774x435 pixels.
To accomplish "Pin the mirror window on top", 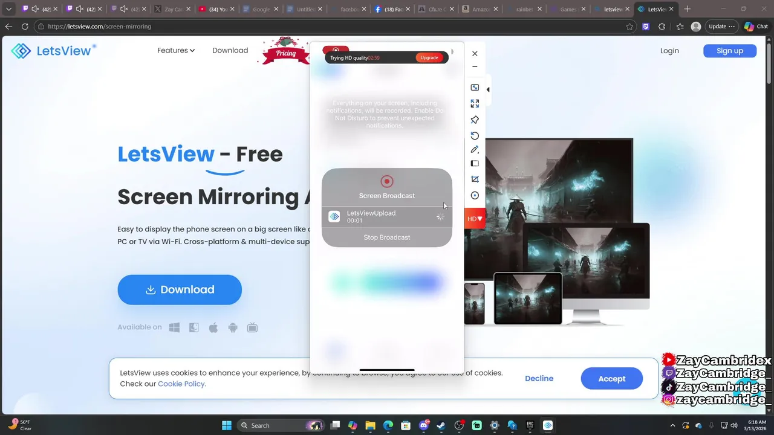I will (x=475, y=120).
